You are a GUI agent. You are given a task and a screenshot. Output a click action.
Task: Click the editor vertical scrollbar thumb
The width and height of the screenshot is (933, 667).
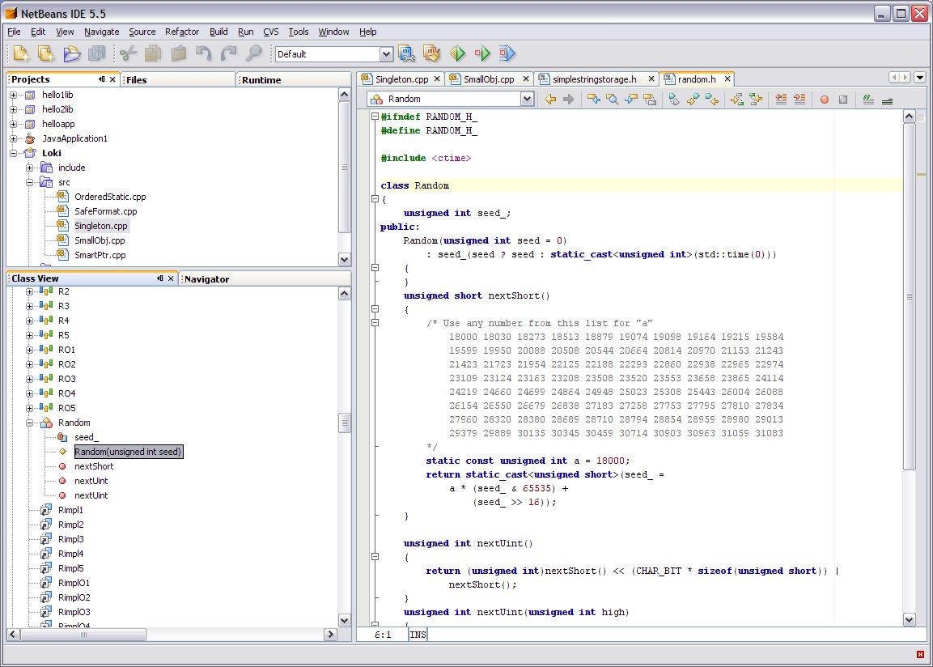tap(909, 296)
